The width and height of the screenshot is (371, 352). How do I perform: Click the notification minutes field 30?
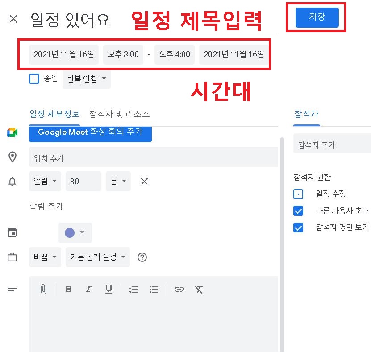[83, 181]
